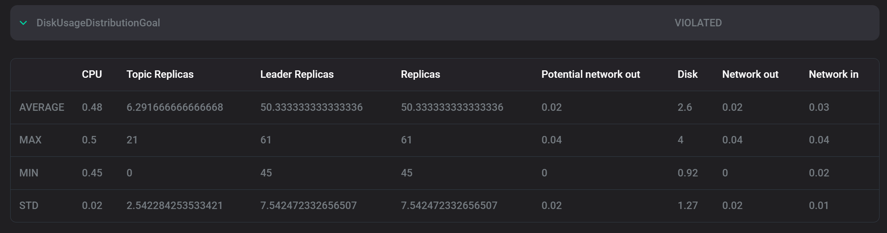Select the Topic Replicas column header

(160, 74)
